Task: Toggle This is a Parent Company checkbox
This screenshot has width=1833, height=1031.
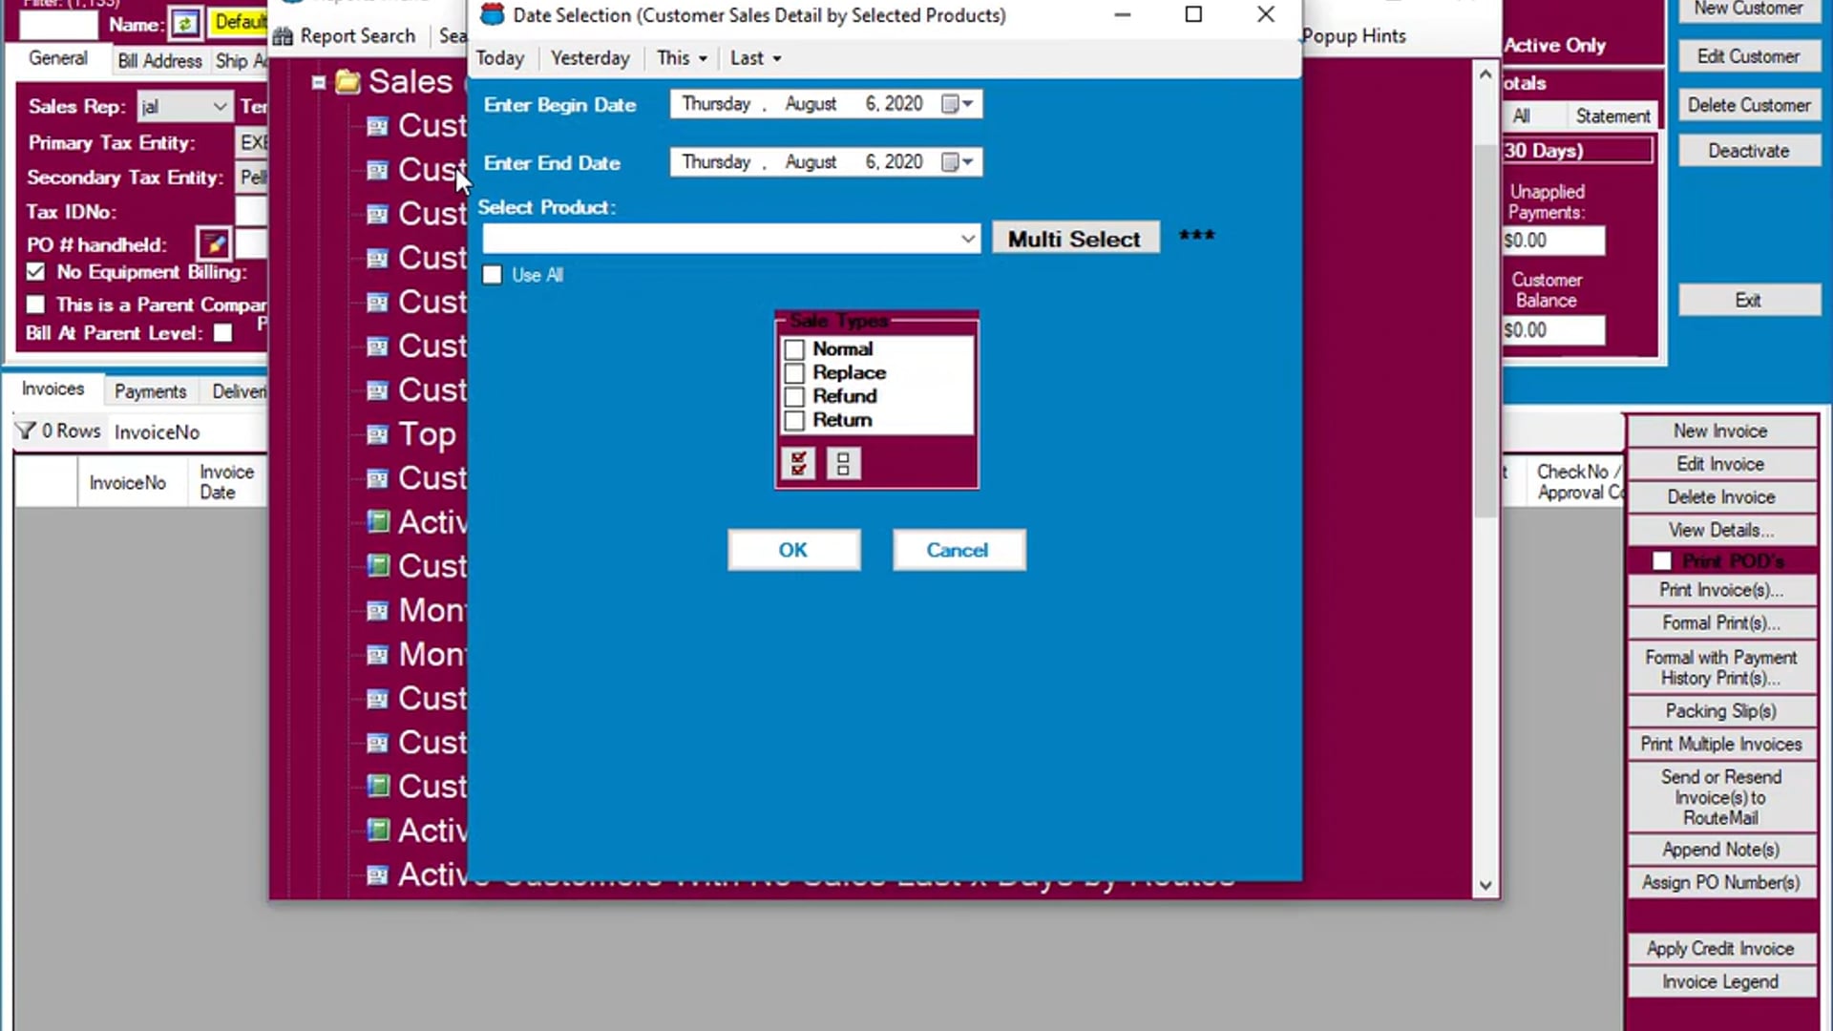Action: (35, 305)
